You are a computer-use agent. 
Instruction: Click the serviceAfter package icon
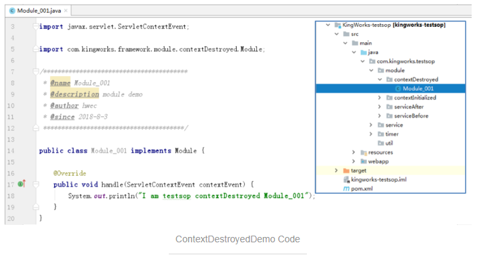coord(390,107)
